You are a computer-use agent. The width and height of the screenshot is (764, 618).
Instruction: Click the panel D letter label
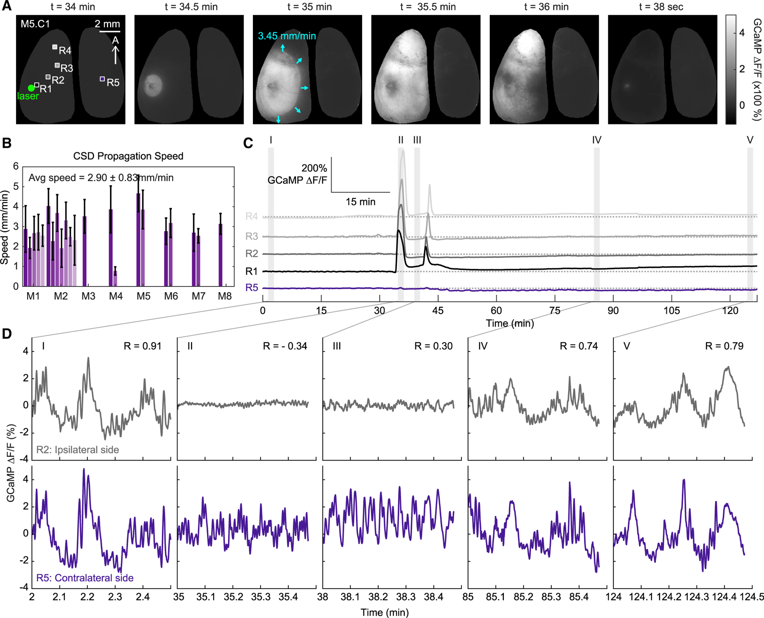coord(6,334)
